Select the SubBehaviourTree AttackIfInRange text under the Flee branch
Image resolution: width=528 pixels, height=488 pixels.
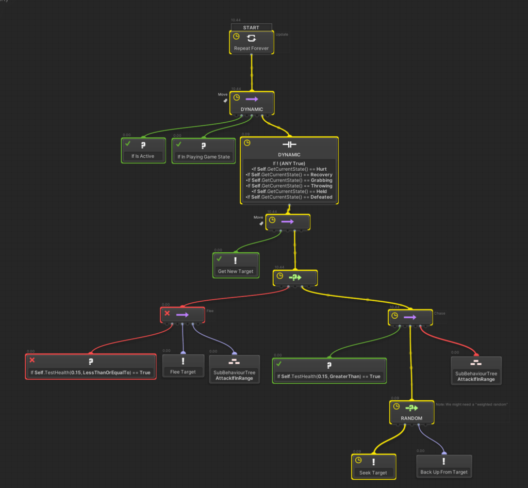coord(235,375)
